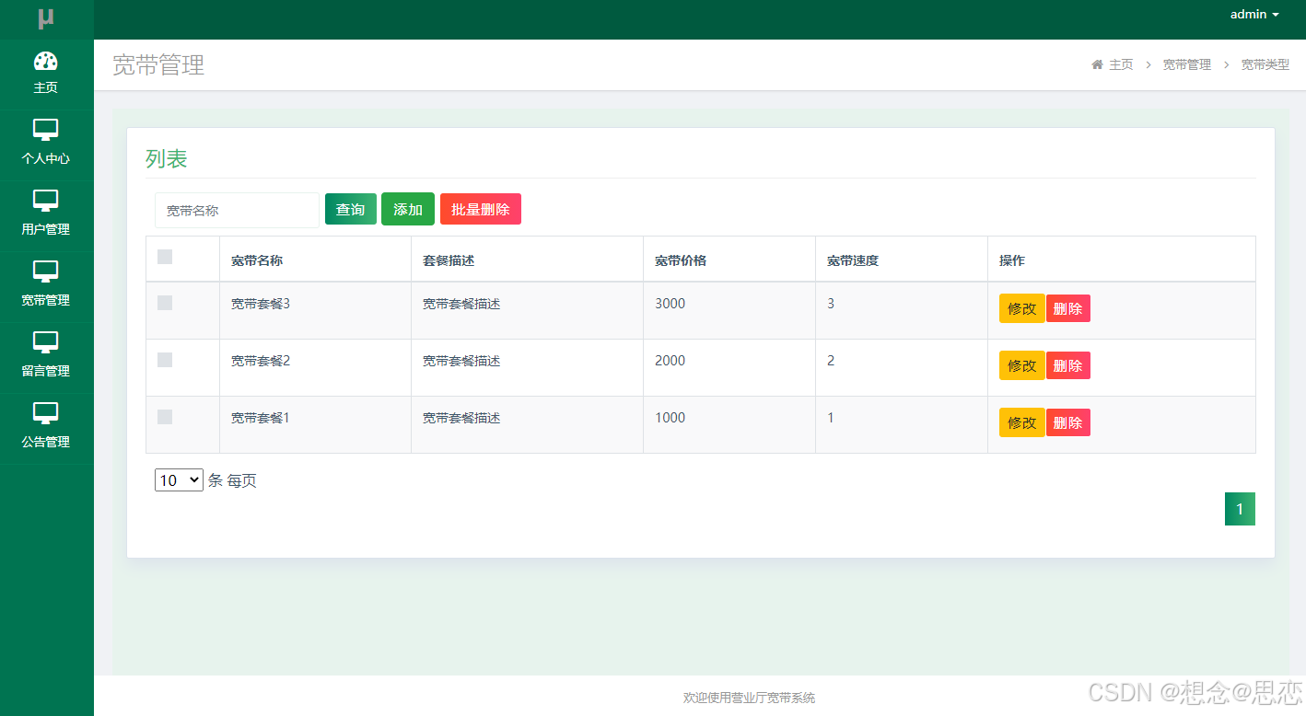The width and height of the screenshot is (1306, 716).
Task: Click speed value 3 in 宽带套餐3 row
Action: 831,304
